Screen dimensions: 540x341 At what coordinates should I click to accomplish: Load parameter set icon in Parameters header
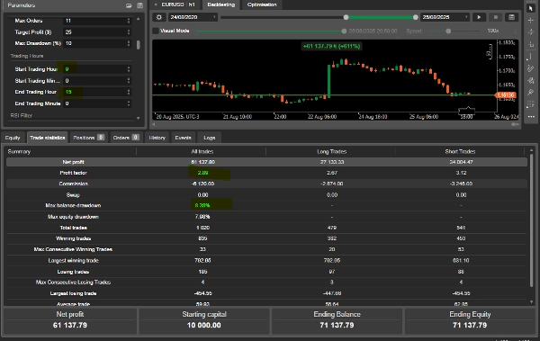click(x=129, y=5)
